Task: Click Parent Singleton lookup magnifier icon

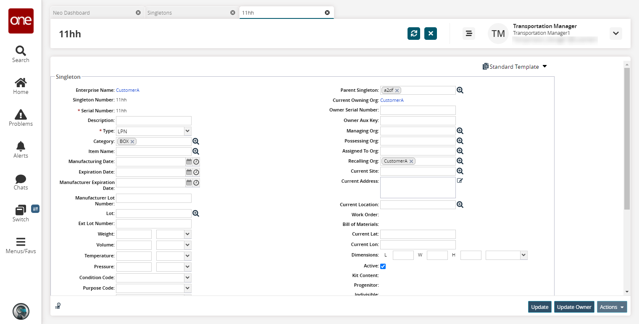Action: 460,90
